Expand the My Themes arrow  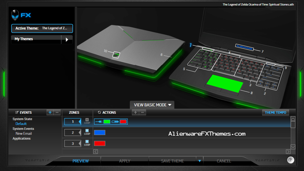coord(67,40)
